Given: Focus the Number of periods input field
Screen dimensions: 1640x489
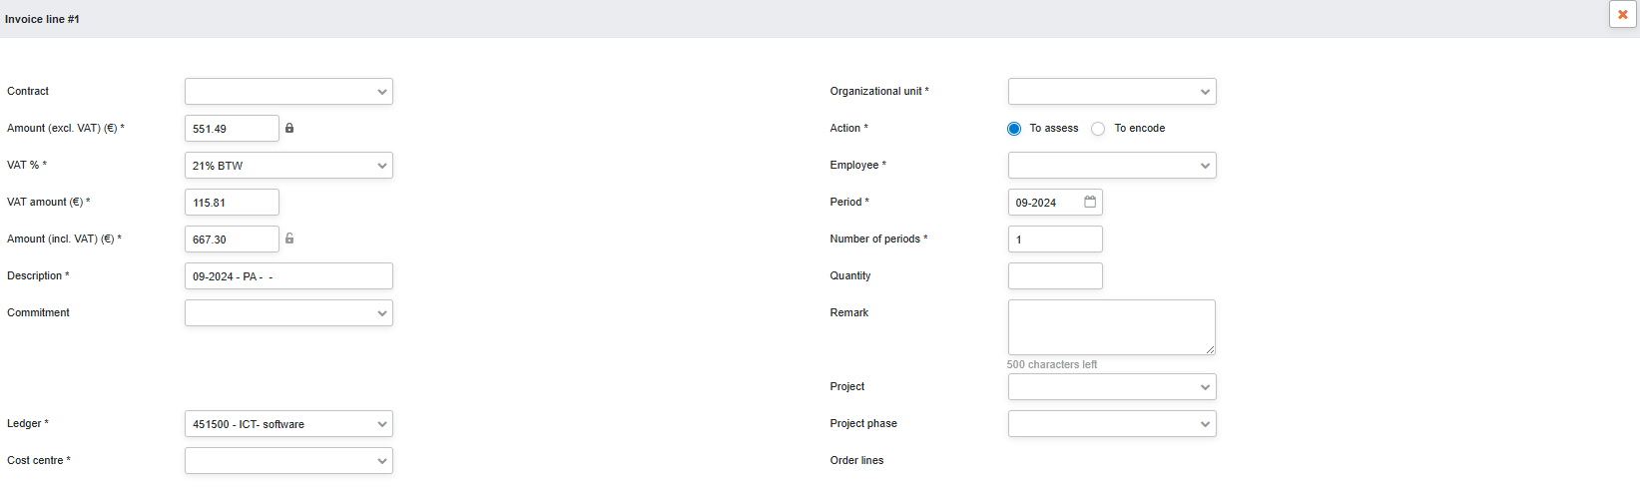Looking at the screenshot, I should tap(1055, 239).
